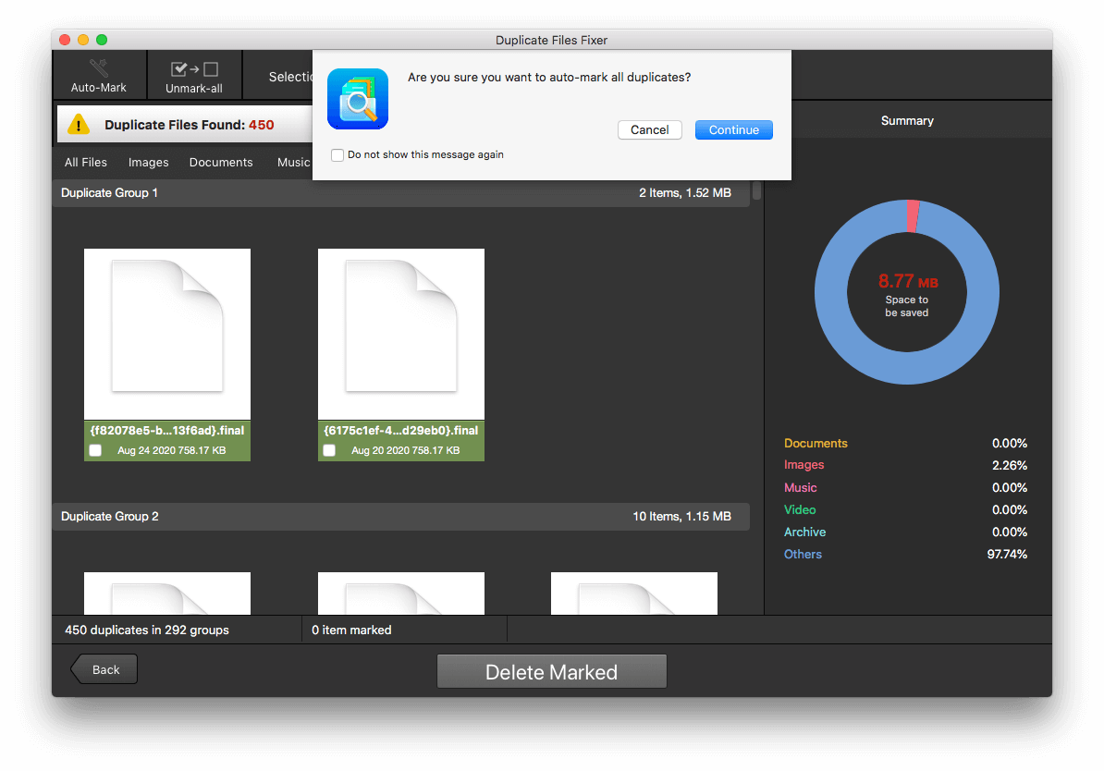Open thumbnail of {6175c1ef-4...d29eb0}.final
Viewport: 1104px width, 771px height.
click(401, 334)
